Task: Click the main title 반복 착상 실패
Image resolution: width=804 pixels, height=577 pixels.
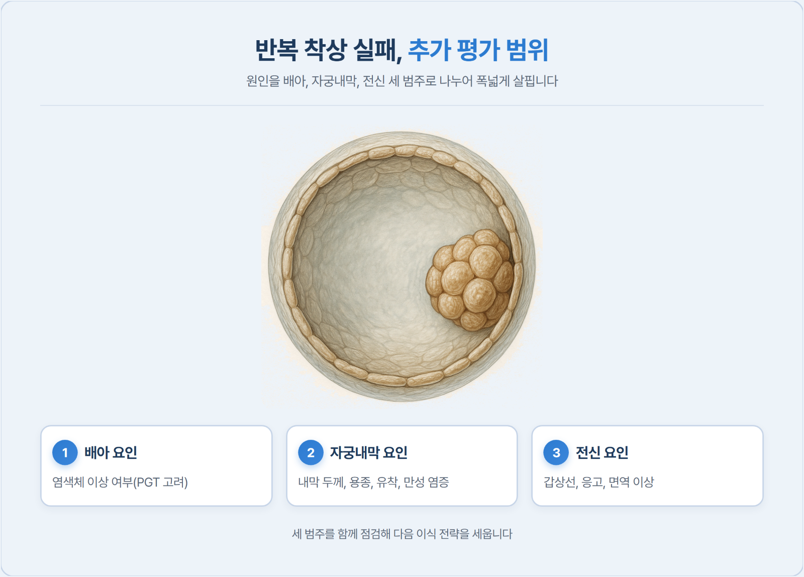Action: 328,50
